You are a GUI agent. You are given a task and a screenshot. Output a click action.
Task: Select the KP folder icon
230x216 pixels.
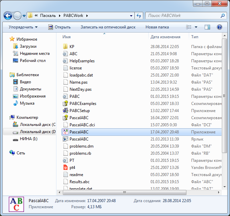pos(65,47)
